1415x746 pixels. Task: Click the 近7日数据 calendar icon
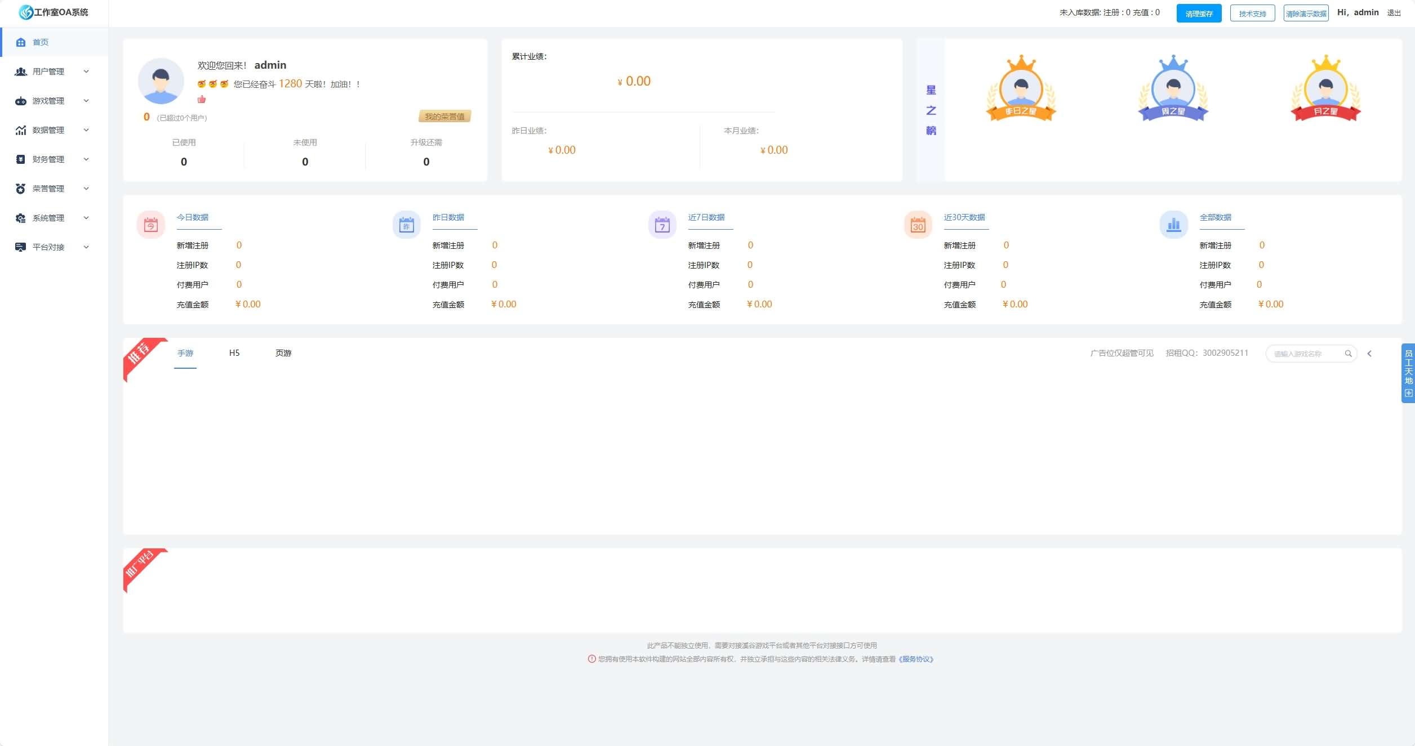coord(662,225)
